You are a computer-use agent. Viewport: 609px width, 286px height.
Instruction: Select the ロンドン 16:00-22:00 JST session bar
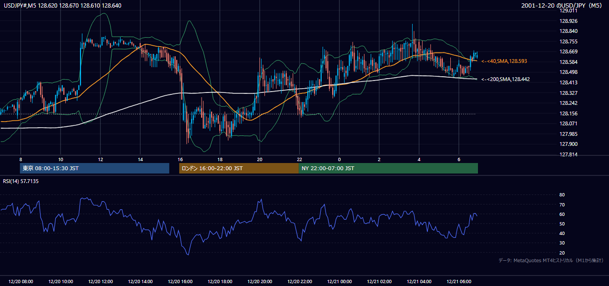239,168
